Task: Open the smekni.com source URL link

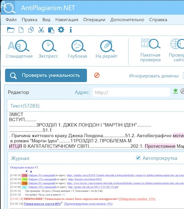Action: 125,175
